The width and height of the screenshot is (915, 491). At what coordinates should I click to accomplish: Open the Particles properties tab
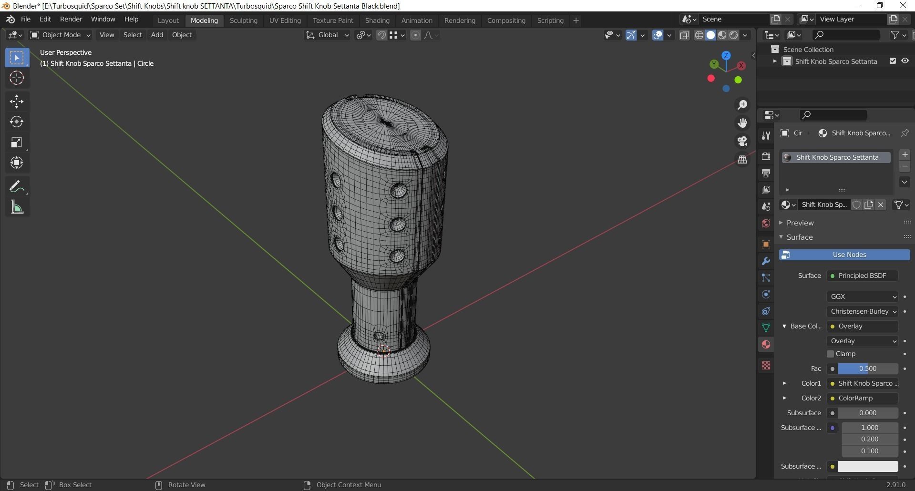click(x=766, y=278)
